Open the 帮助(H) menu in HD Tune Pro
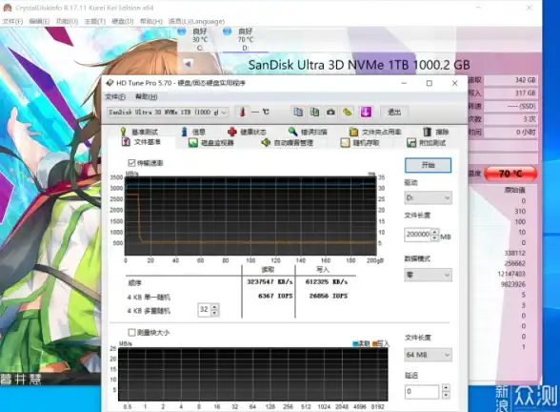Viewport: 560px width, 412px height. pyautogui.click(x=147, y=97)
